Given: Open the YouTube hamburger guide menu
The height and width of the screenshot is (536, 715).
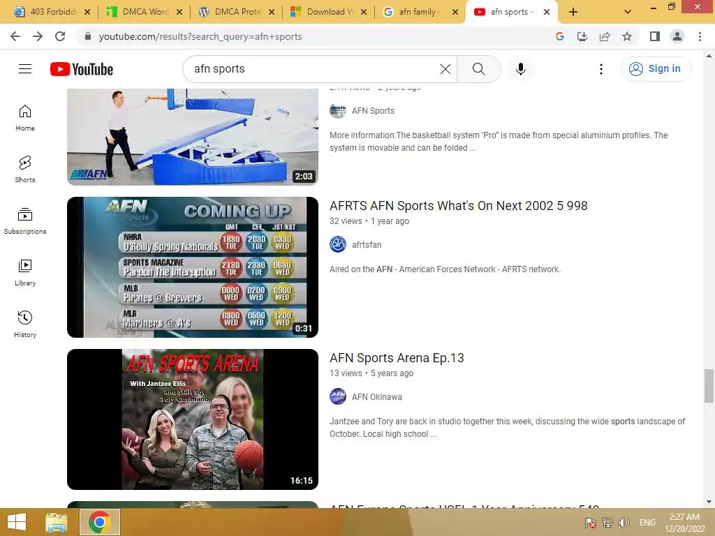Looking at the screenshot, I should pyautogui.click(x=25, y=69).
